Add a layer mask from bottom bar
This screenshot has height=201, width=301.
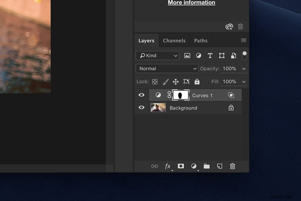pos(181,166)
